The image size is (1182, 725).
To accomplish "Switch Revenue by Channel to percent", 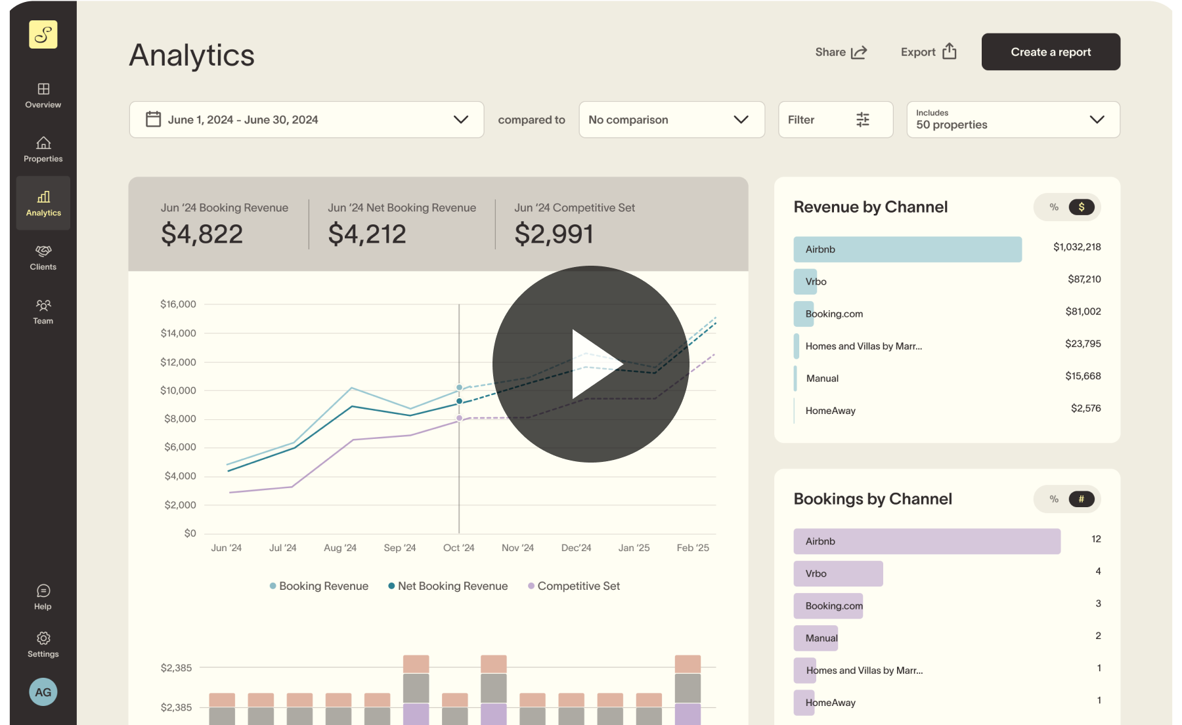I will 1054,207.
